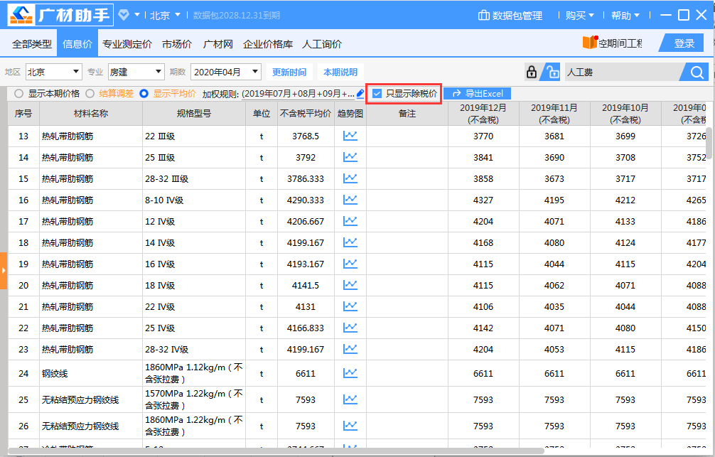Open trend chart for row 22, 25 Ⅳ级
Screen dimensions: 715x457
[x=350, y=328]
